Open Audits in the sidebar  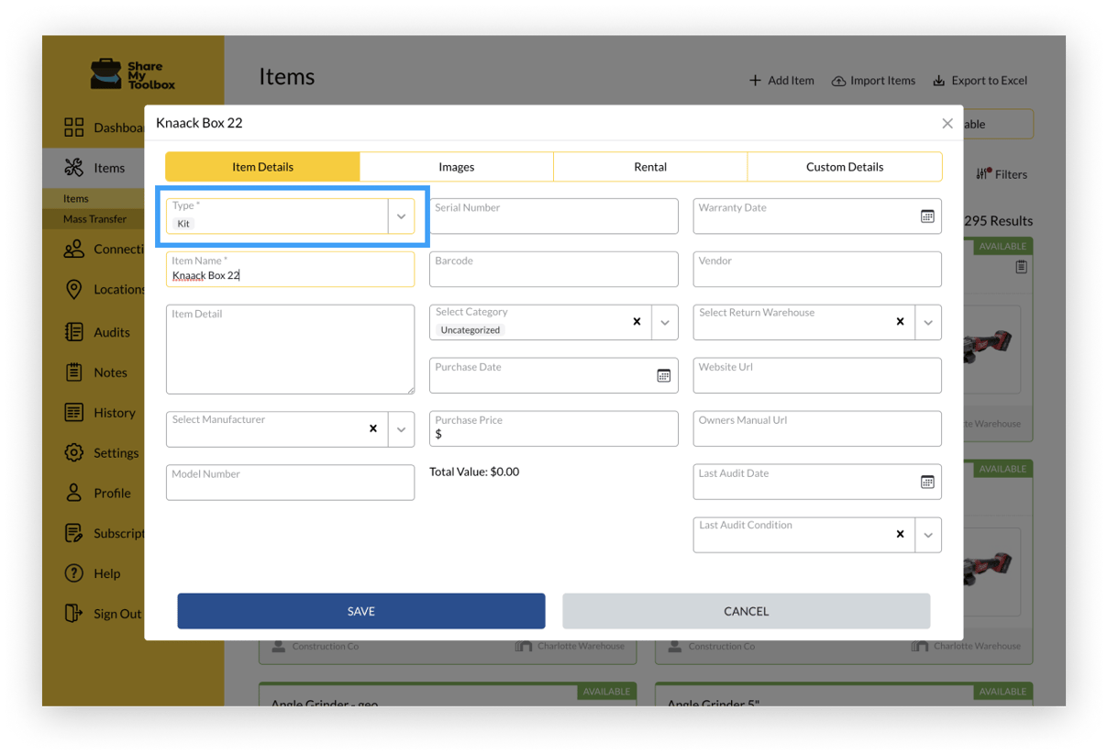(111, 332)
